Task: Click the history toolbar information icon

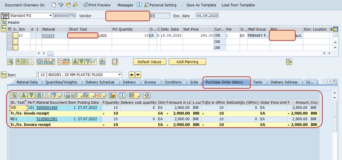Action: tap(122, 95)
